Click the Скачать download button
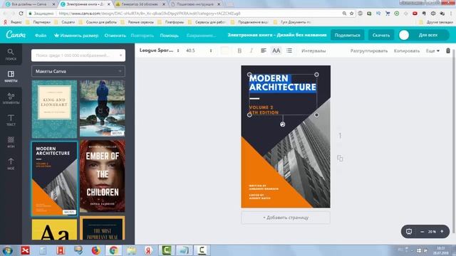Image resolution: width=456 pixels, height=256 pixels. point(381,35)
